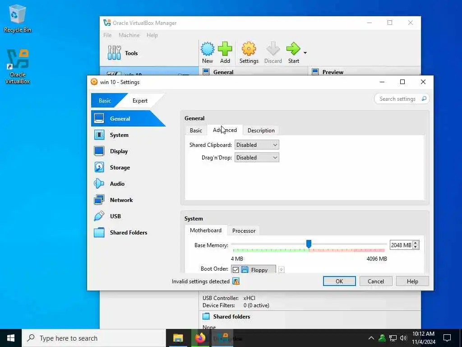Select the Advanced tab under General
Screen dimensions: 462x347
(225, 130)
